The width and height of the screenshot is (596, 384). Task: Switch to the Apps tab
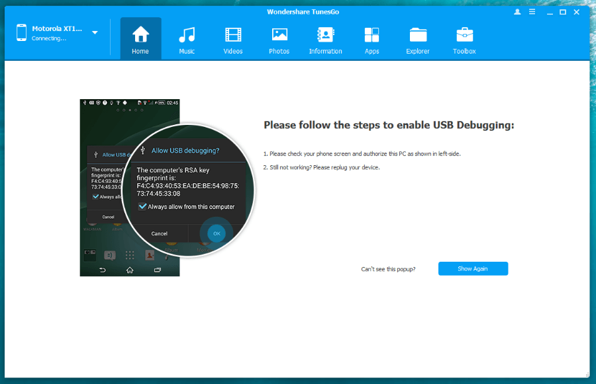[372, 39]
